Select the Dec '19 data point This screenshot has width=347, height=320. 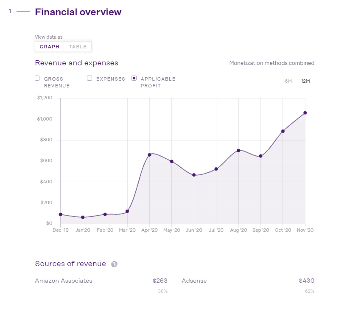pos(60,214)
